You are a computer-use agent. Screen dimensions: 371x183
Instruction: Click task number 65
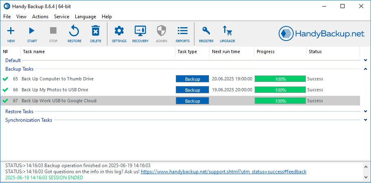pyautogui.click(x=15, y=79)
